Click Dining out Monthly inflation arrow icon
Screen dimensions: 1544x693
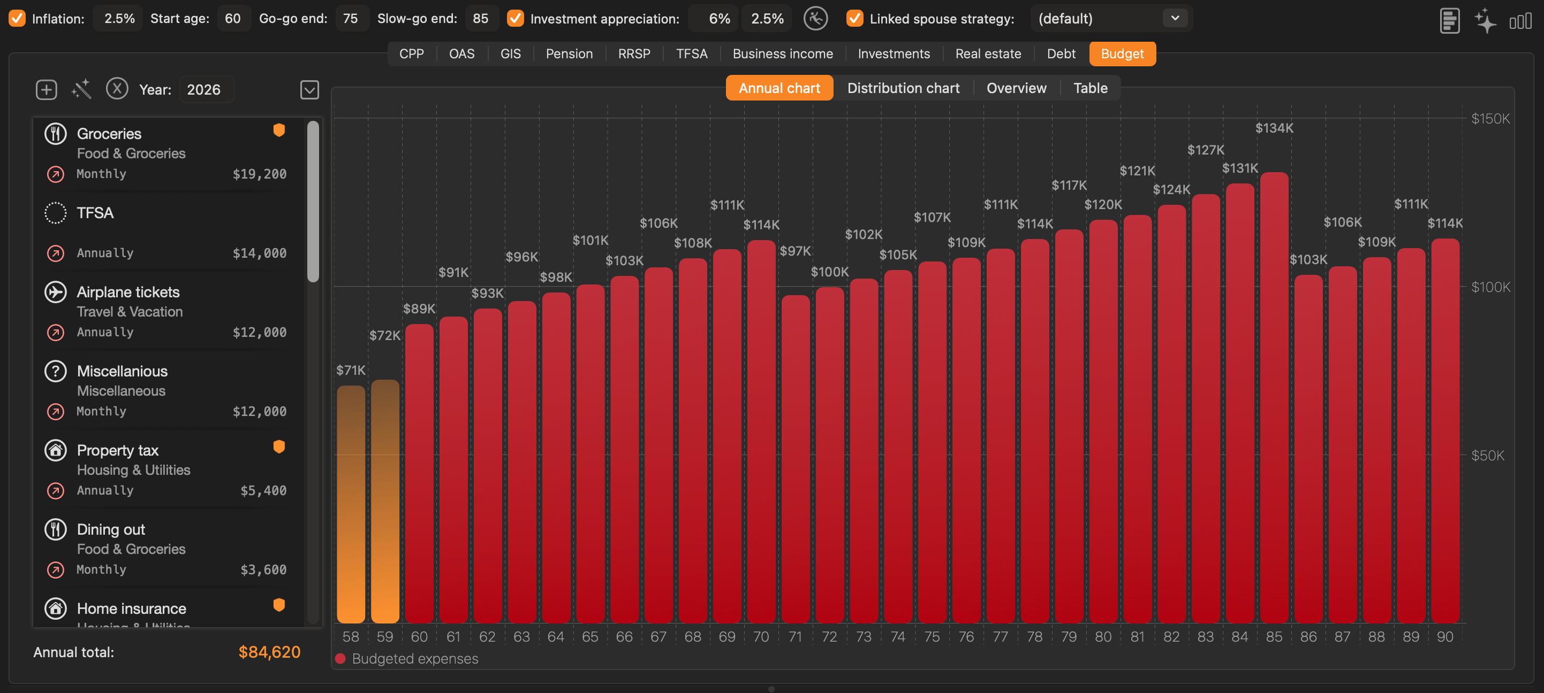[x=56, y=569]
